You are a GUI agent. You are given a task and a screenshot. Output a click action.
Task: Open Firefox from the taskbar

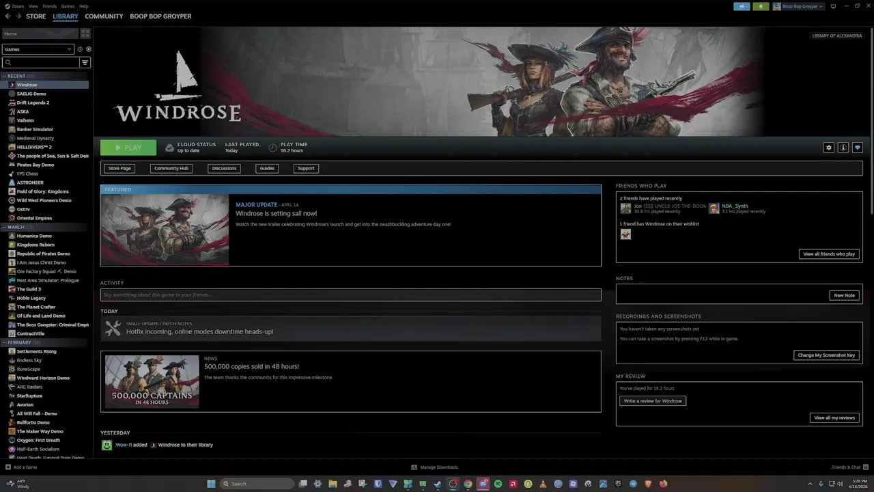click(663, 484)
